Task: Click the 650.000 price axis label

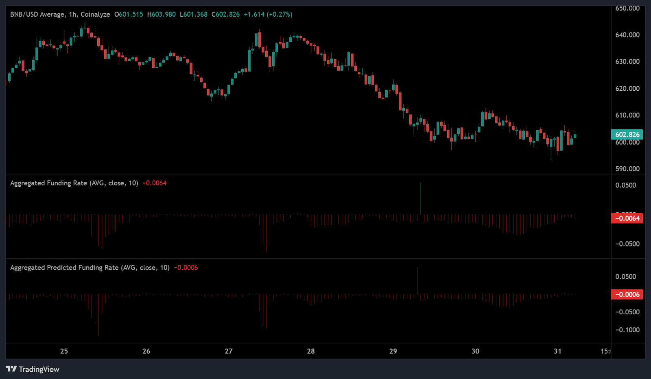Action: click(x=627, y=8)
